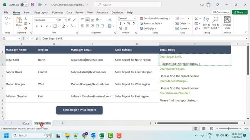Image resolution: width=250 pixels, height=140 pixels.
Task: Click the Cut scissors icon
Action: point(25,19)
